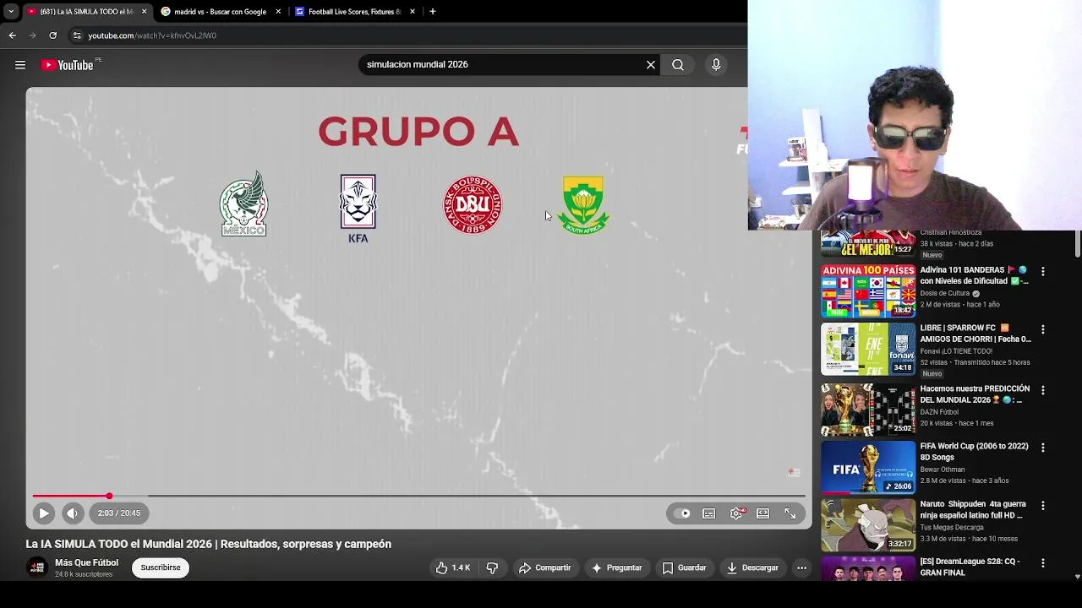Screen dimensions: 1082x608
Task: Switch to the madrid vs Google tab
Action: (x=220, y=12)
